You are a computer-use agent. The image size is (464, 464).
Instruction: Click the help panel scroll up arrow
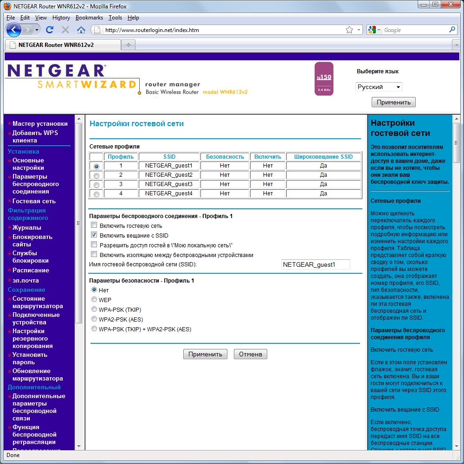click(x=456, y=119)
